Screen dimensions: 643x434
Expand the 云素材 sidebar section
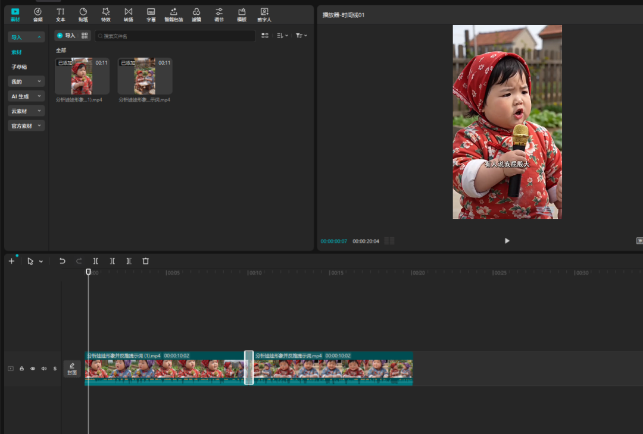point(26,111)
